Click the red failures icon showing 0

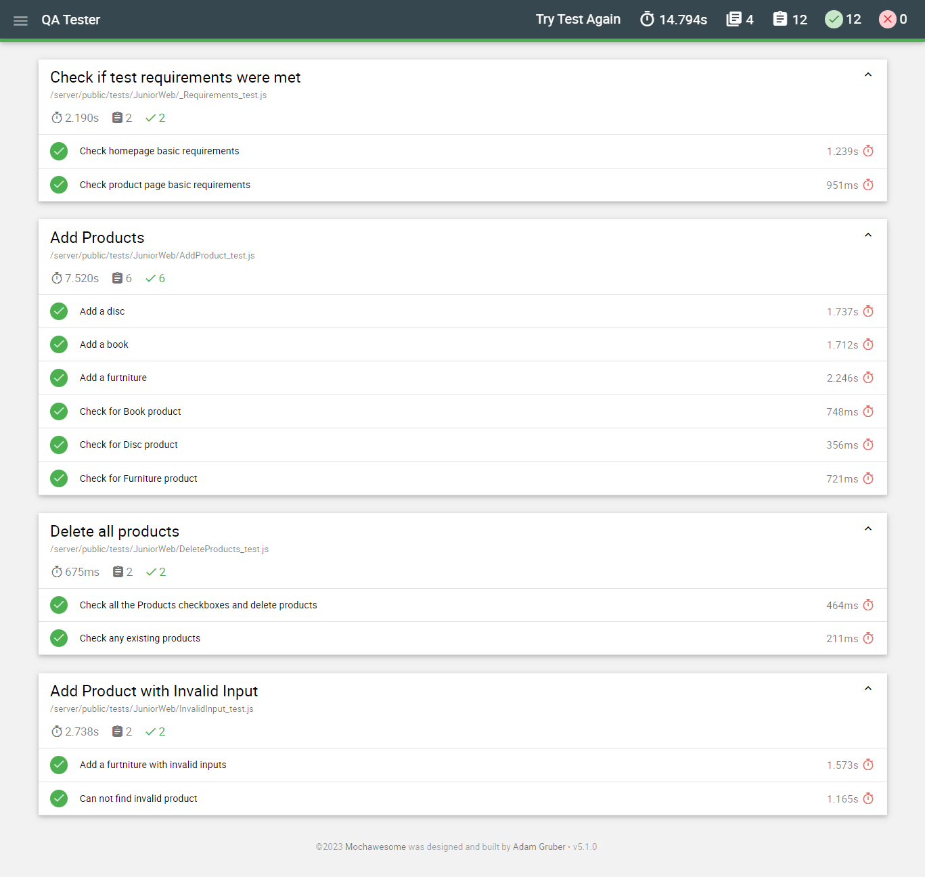887,19
